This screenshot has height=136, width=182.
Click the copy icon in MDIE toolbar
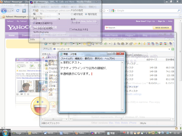119,44
